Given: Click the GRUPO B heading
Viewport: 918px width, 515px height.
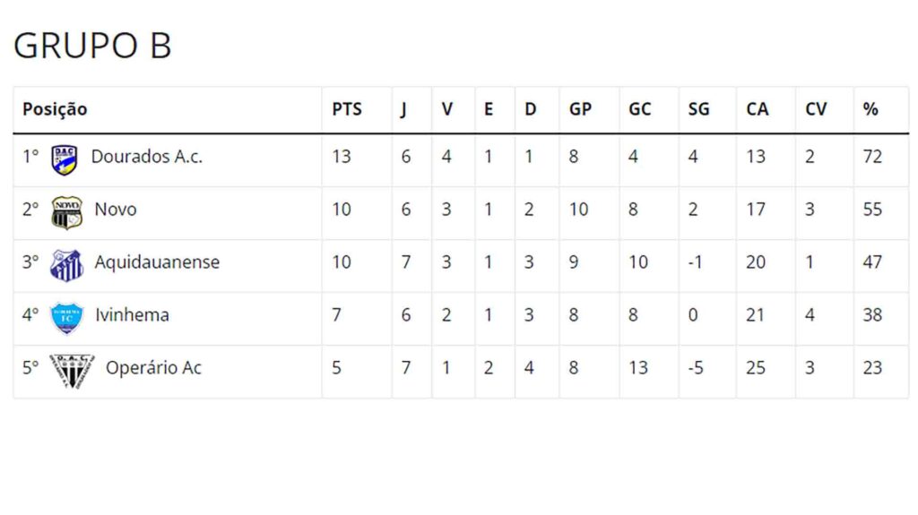Looking at the screenshot, I should (92, 46).
